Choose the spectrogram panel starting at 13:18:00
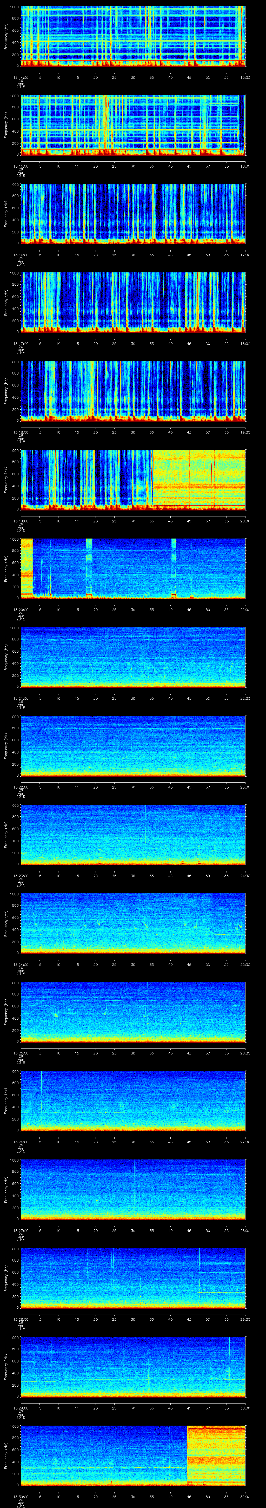The height and width of the screenshot is (1508, 266). [133, 391]
